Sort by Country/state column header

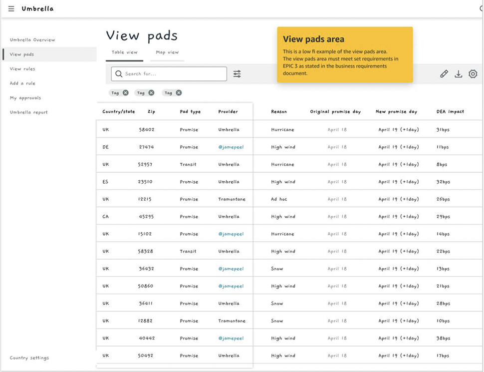click(x=119, y=111)
